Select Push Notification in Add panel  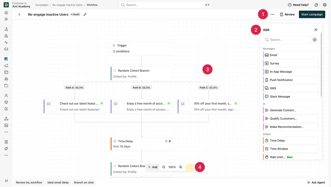pyautogui.click(x=290, y=80)
